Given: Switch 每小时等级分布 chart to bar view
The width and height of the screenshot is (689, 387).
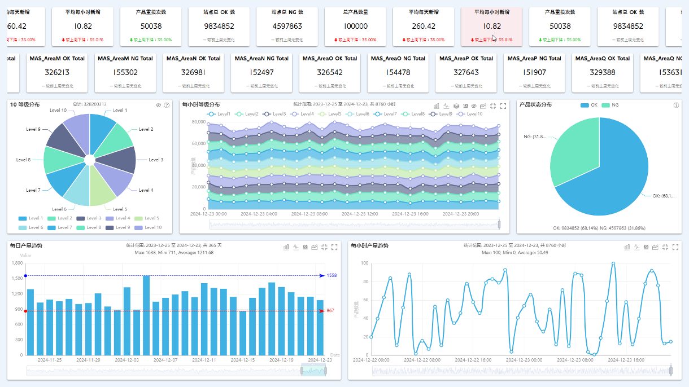Looking at the screenshot, I should point(437,105).
